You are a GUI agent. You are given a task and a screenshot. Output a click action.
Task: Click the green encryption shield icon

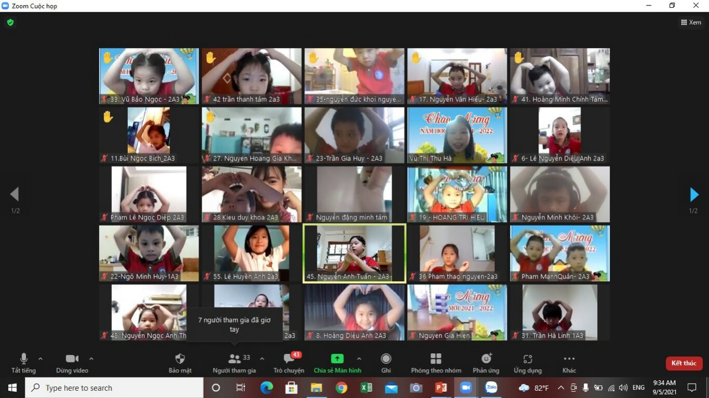[10, 23]
